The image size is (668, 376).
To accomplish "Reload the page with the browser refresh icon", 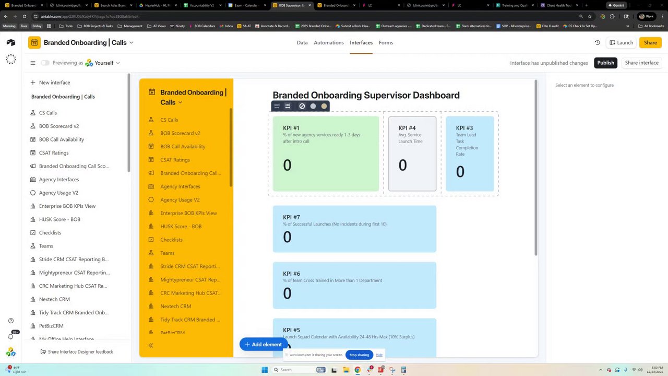I will [25, 16].
